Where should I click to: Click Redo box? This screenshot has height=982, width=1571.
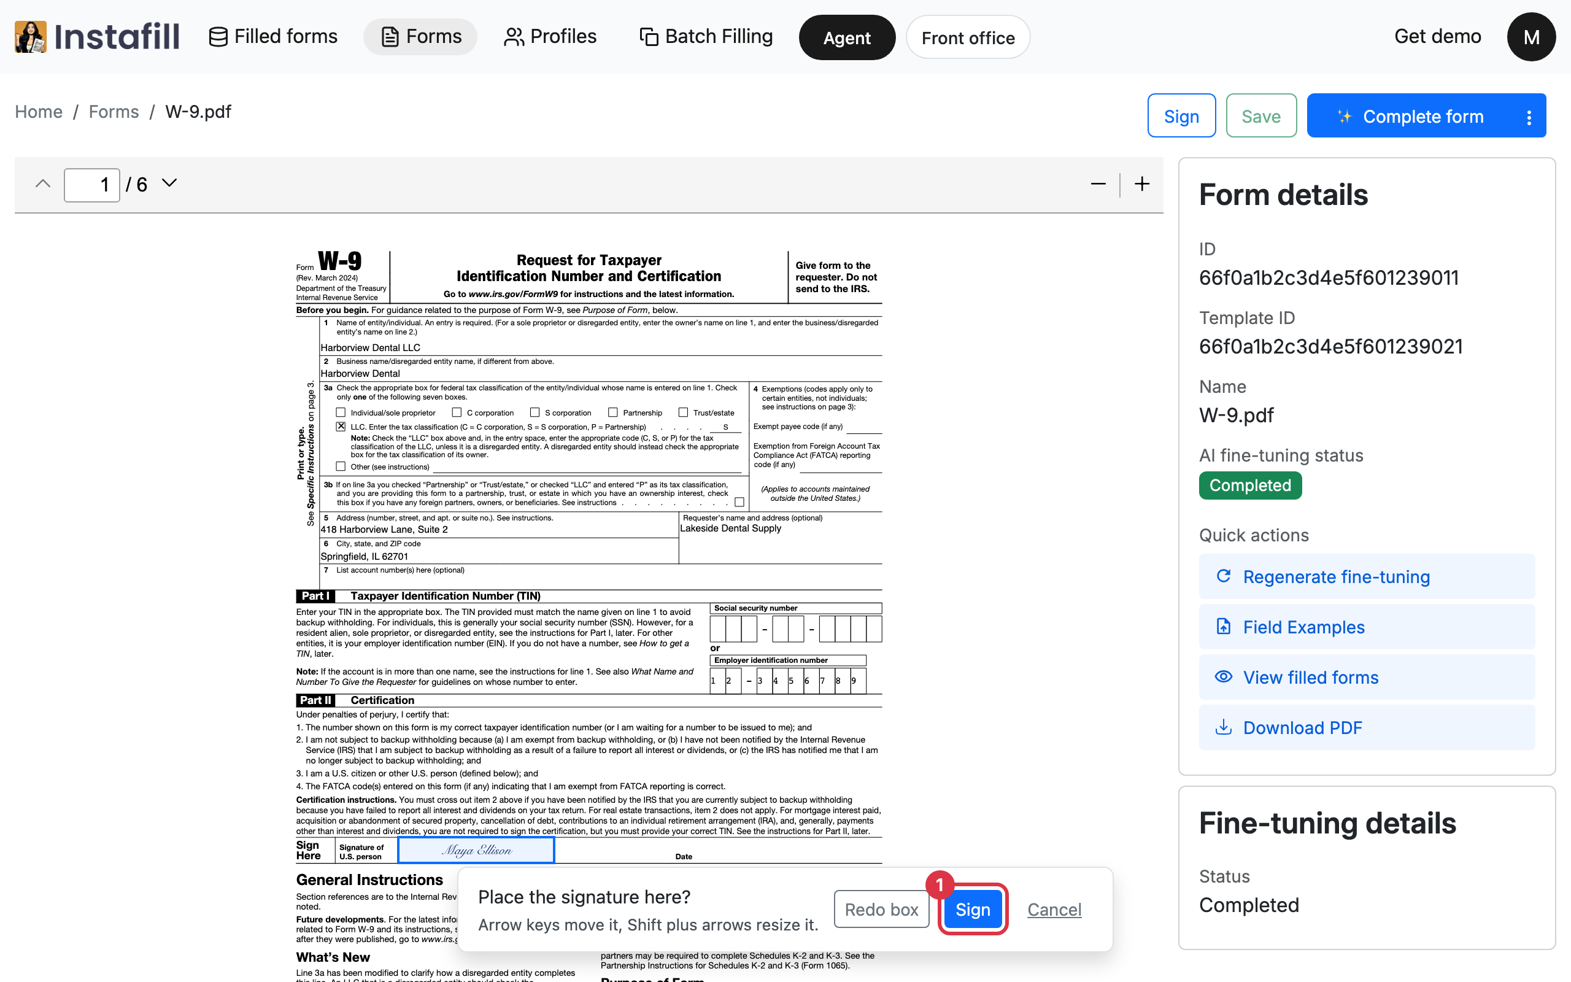[x=881, y=909]
